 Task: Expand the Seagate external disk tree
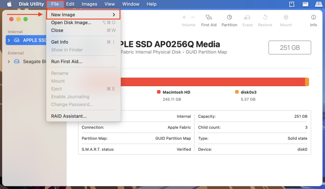click(x=9, y=61)
